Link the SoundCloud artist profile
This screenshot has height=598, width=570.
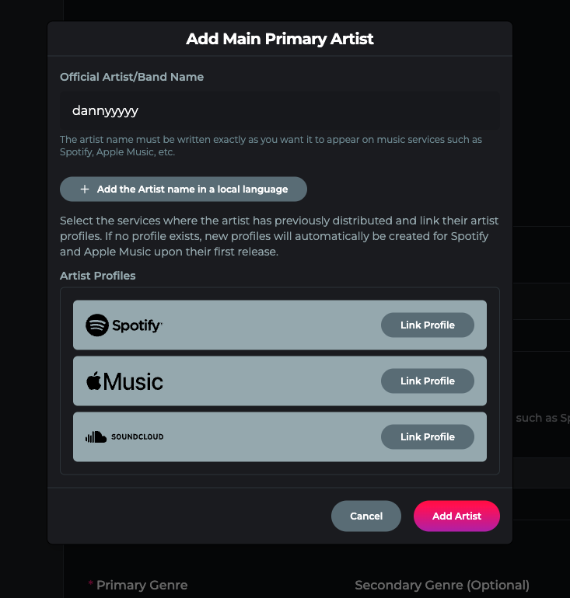tap(427, 437)
